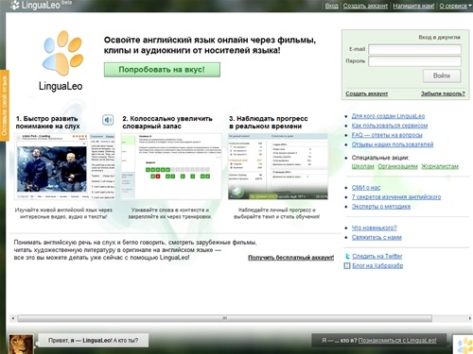
Task: Open Создать аккаунт in top bar
Action: [x=365, y=6]
